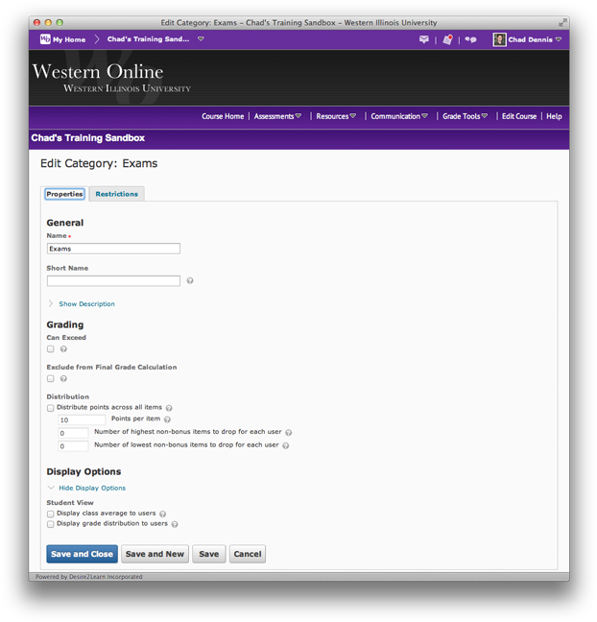Click help icon next to Can Exceed checkbox
597x622 pixels.
tap(63, 349)
